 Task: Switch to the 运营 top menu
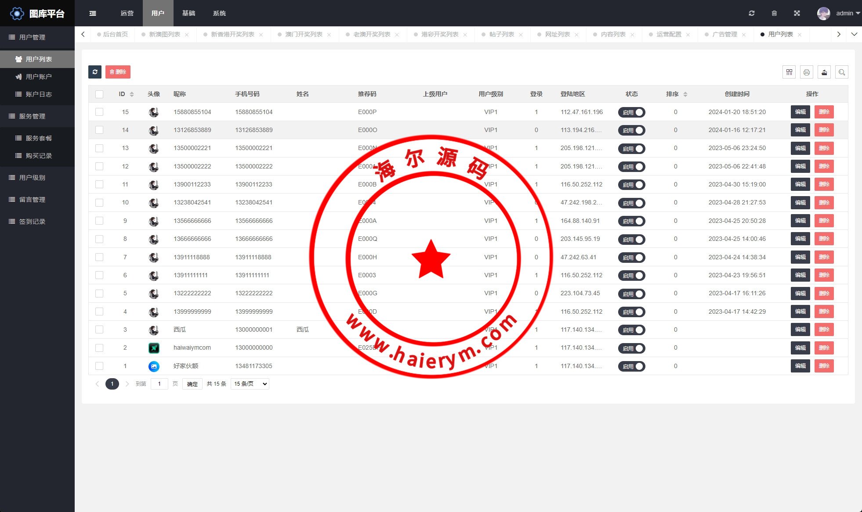coord(127,13)
